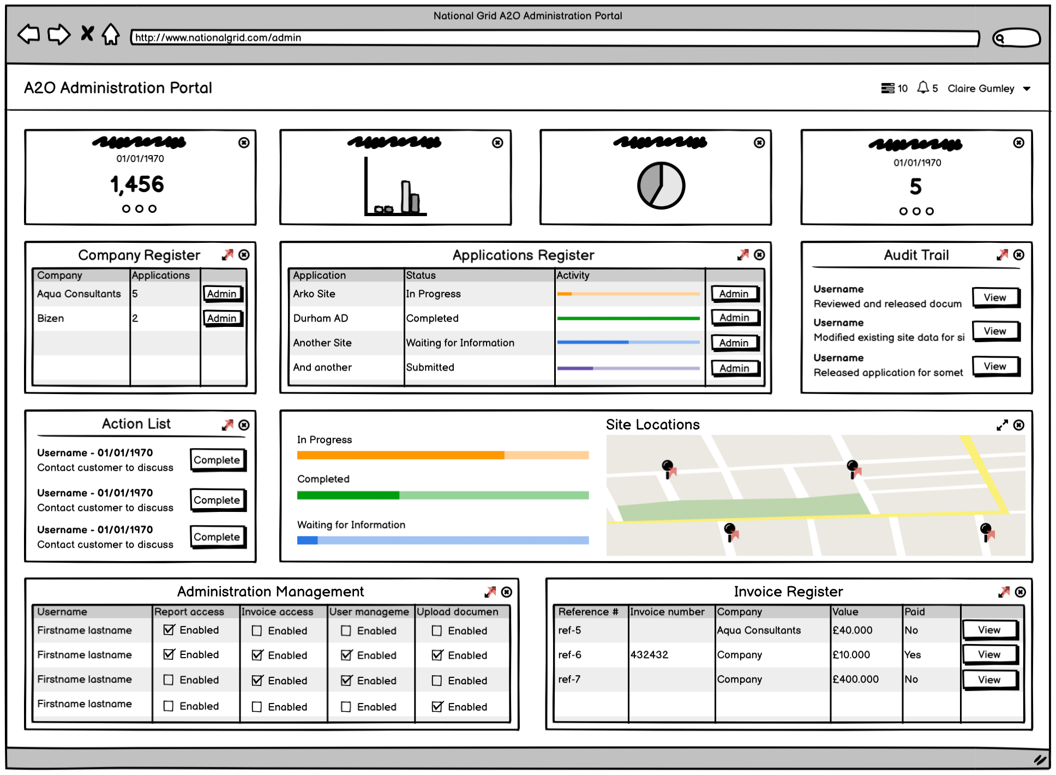The height and width of the screenshot is (775, 1056).
Task: Open the list icon showing 10 items
Action: click(887, 88)
